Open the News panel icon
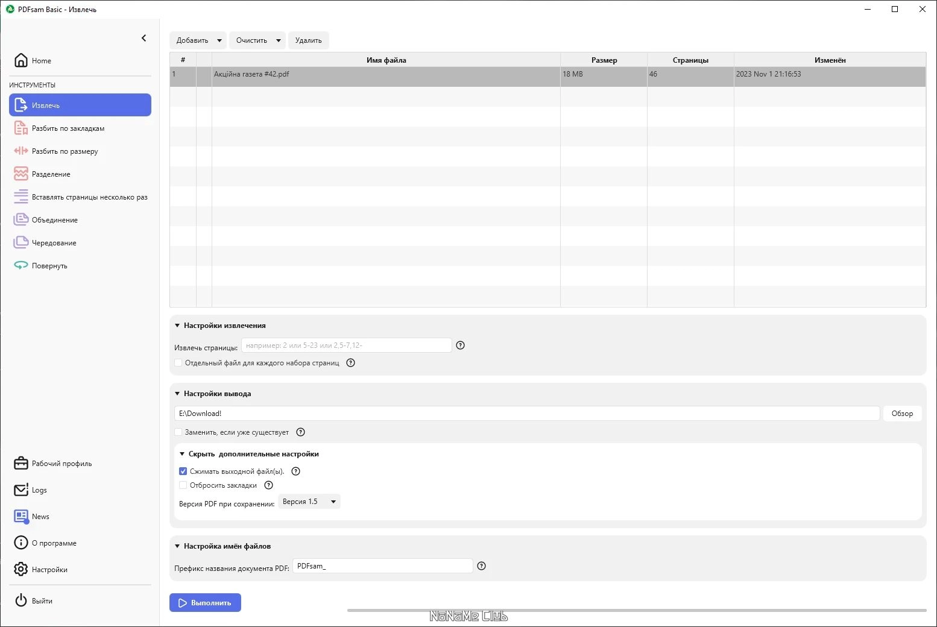 [21, 516]
